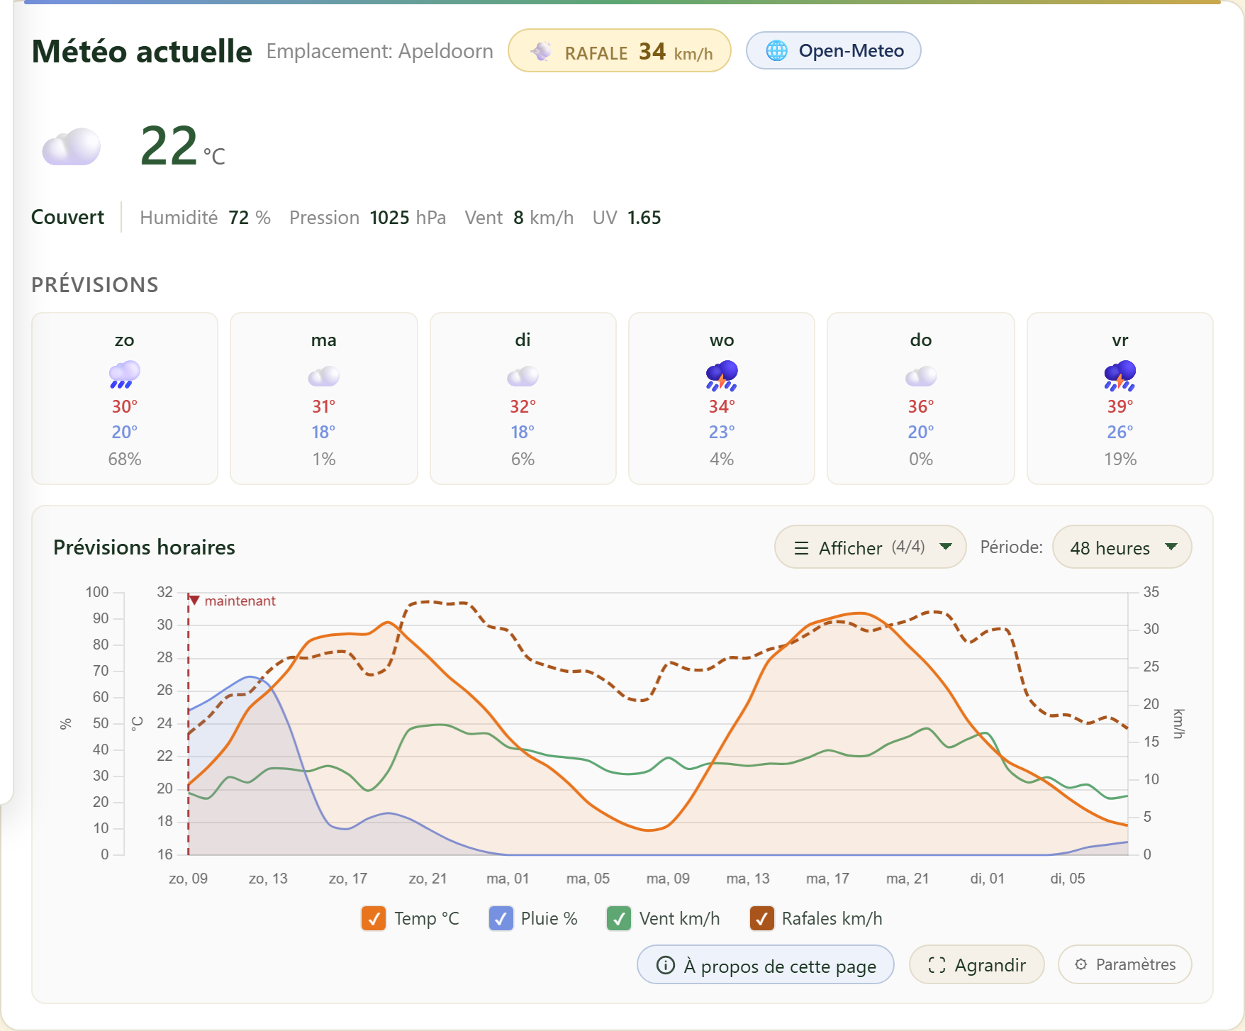This screenshot has width=1245, height=1031.
Task: Click the thunderstorm icon for wo forecast
Action: [722, 375]
